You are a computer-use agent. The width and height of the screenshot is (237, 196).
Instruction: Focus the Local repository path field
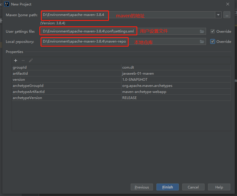click(123, 41)
